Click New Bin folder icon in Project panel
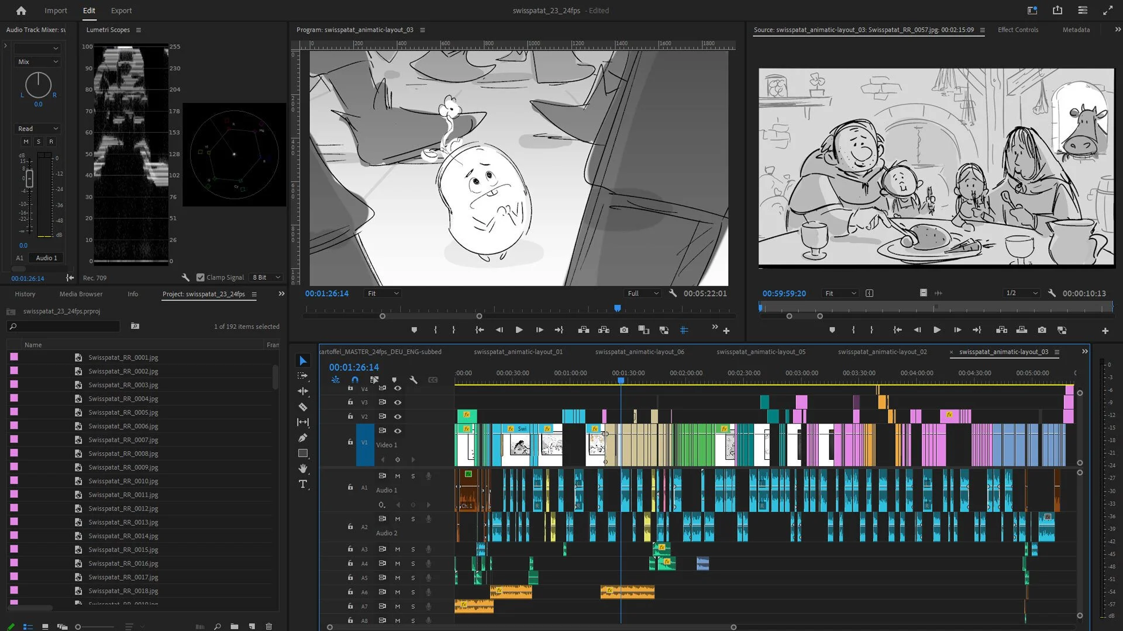This screenshot has height=631, width=1123. (x=234, y=626)
